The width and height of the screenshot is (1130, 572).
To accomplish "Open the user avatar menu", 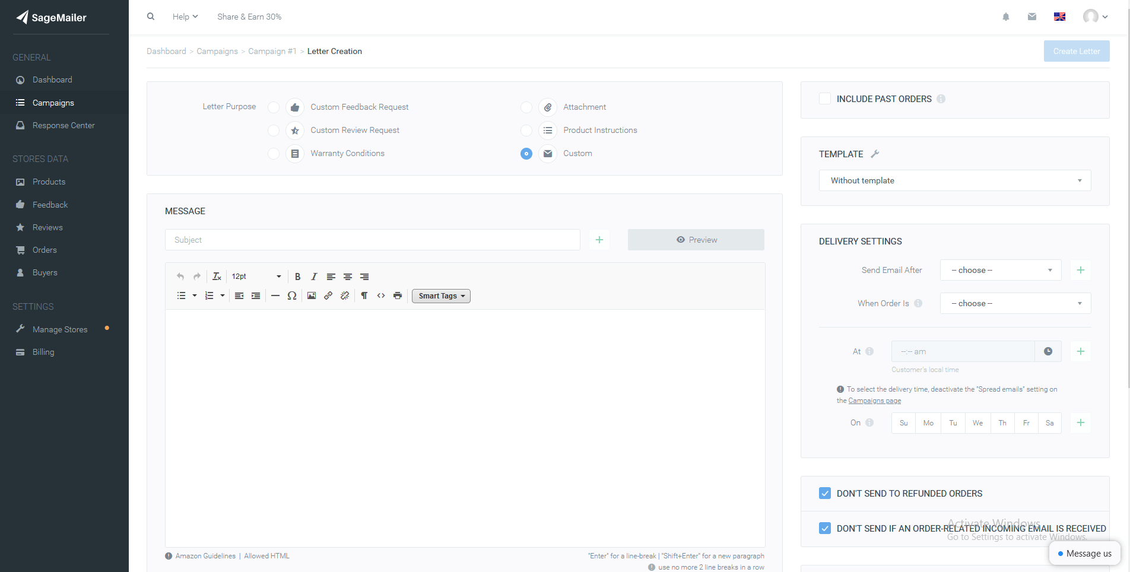I will click(x=1095, y=17).
